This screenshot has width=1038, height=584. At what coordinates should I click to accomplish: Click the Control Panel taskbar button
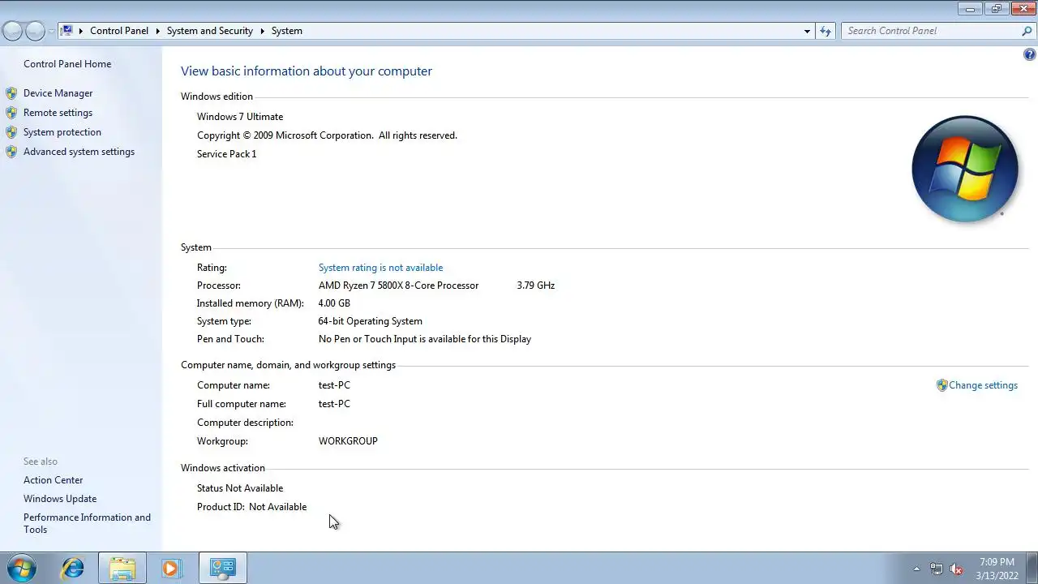point(222,568)
